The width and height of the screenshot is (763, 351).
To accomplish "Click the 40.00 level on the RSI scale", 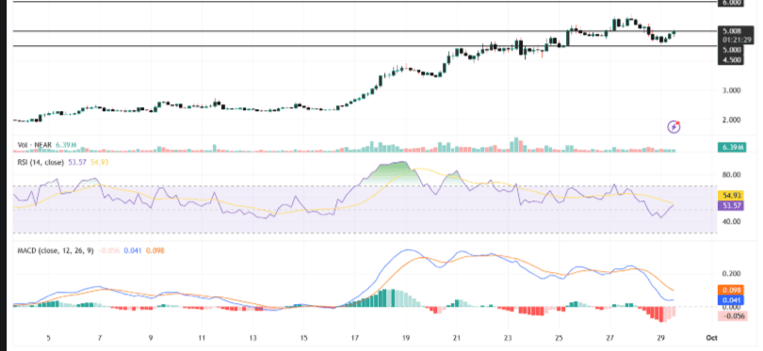I will [x=731, y=221].
